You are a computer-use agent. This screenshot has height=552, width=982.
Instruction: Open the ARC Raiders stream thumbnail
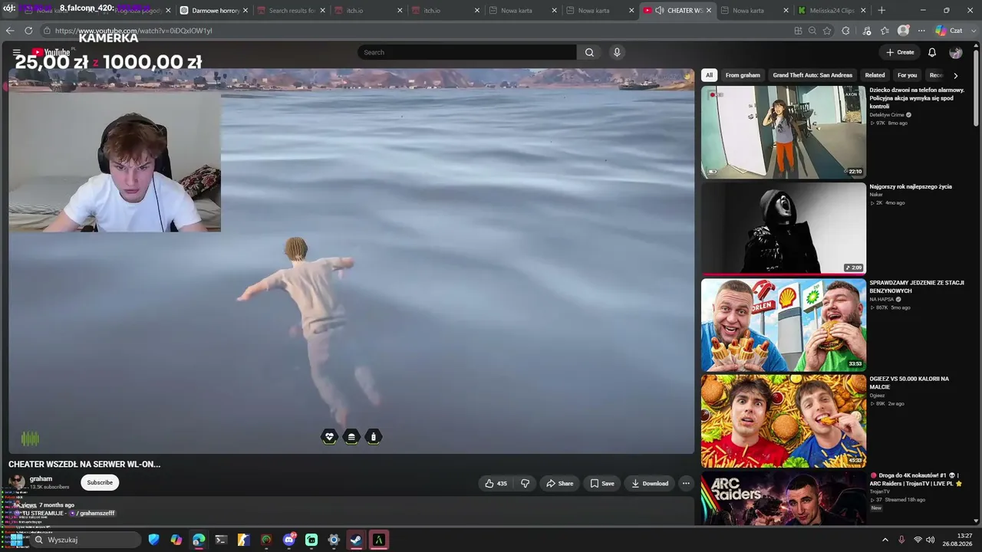coord(783,498)
